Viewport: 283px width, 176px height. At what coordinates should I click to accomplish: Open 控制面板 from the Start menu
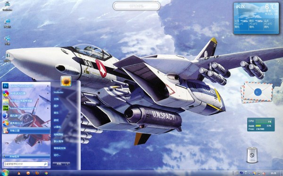point(58,134)
